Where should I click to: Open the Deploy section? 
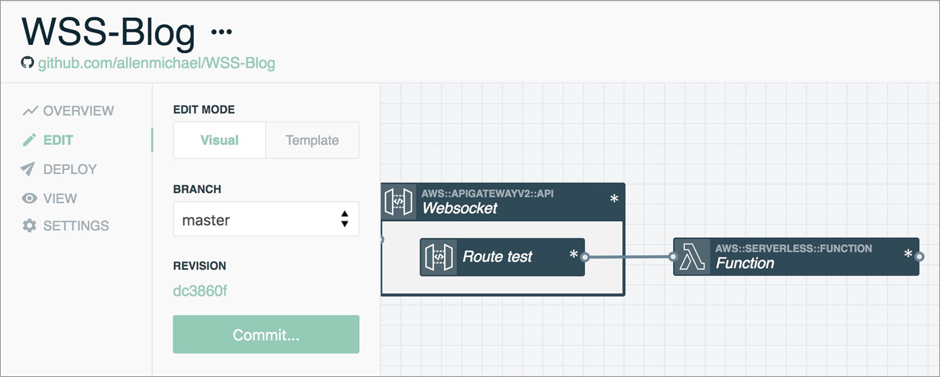tap(59, 169)
